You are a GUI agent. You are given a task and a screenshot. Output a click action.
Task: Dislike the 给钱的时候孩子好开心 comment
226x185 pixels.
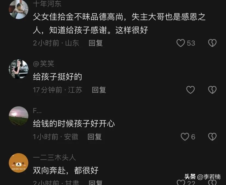212,137
